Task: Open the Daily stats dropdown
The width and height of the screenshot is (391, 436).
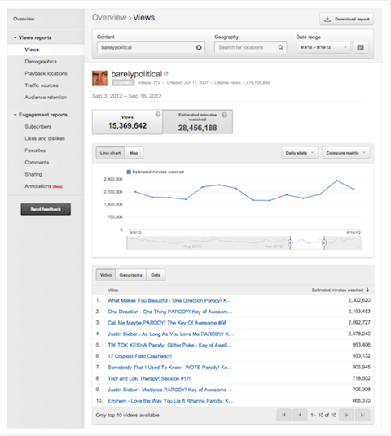Action: click(300, 153)
